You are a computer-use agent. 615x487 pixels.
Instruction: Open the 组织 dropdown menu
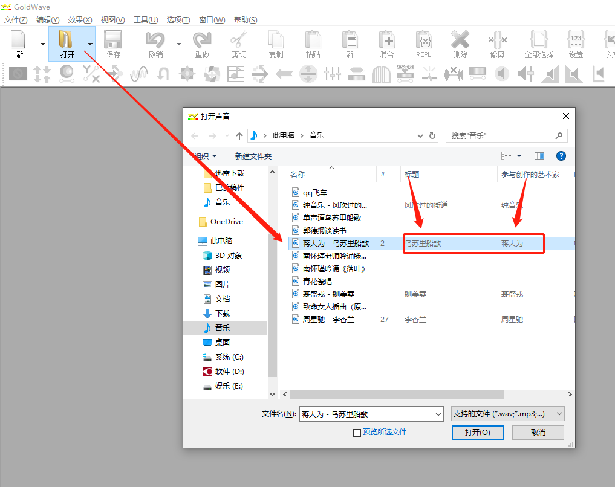206,156
